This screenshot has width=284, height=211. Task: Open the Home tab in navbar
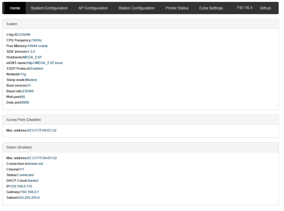(15, 8)
